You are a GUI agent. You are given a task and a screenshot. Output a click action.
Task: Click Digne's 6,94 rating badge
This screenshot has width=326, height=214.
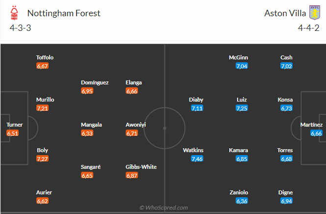tap(287, 201)
